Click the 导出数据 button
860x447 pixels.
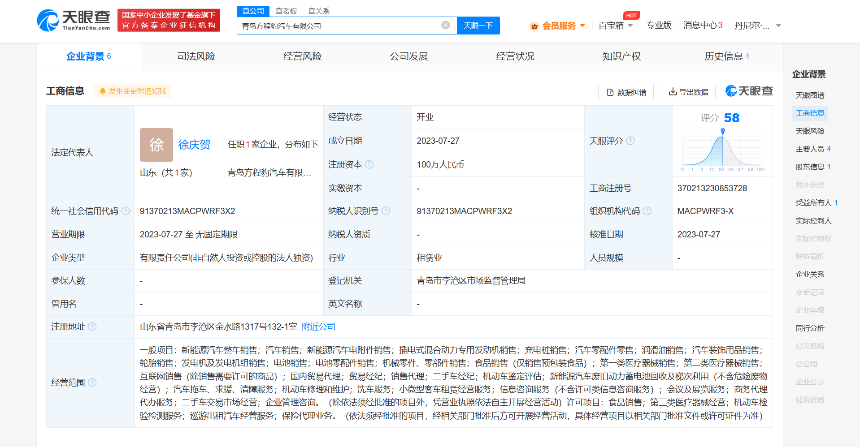(688, 92)
